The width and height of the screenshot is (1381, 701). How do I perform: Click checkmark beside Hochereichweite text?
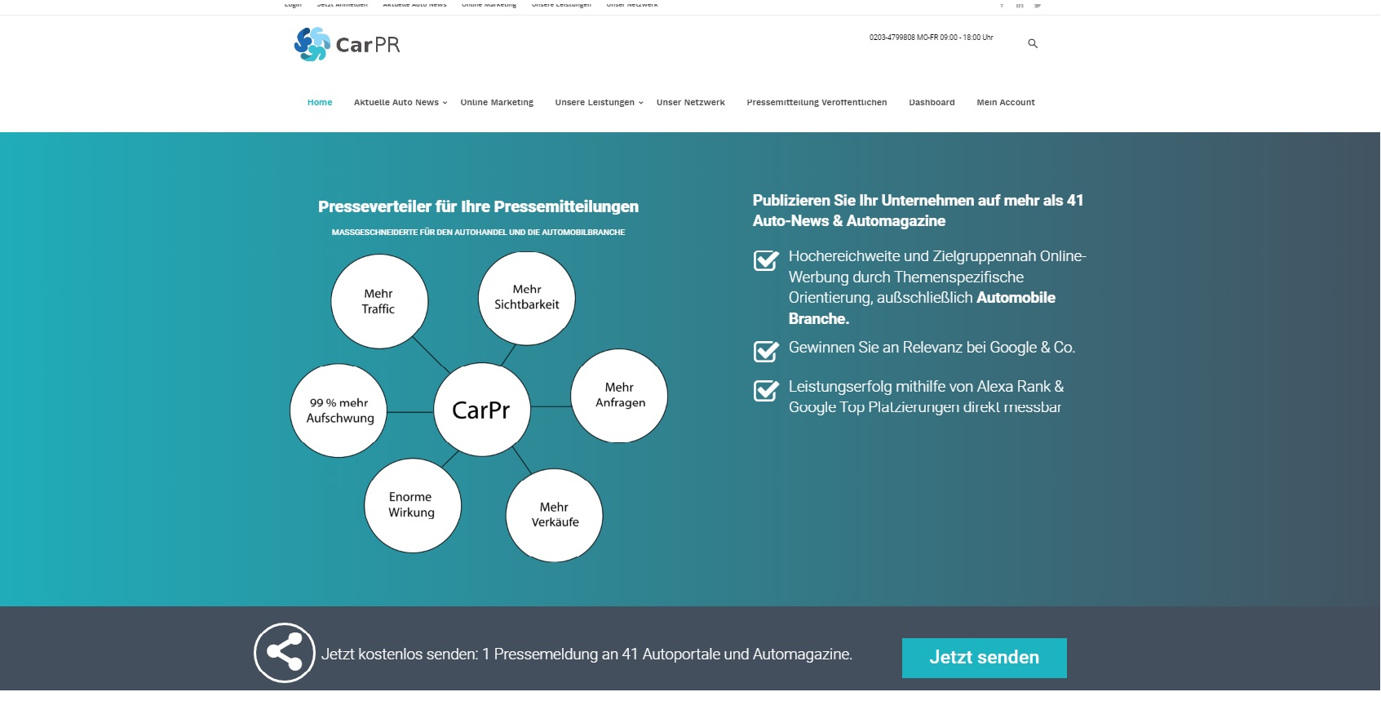point(765,260)
